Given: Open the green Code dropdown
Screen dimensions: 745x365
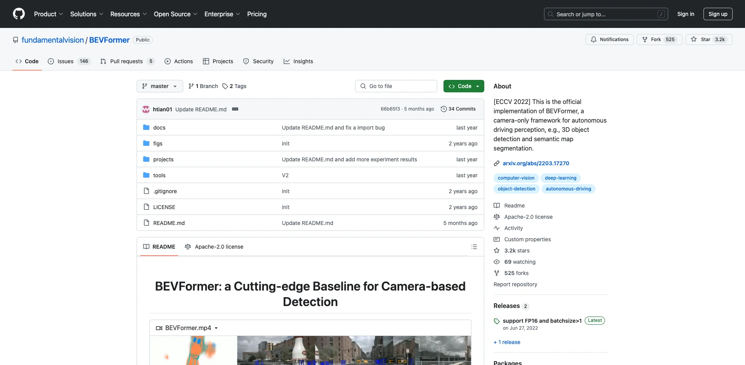Looking at the screenshot, I should pos(464,86).
